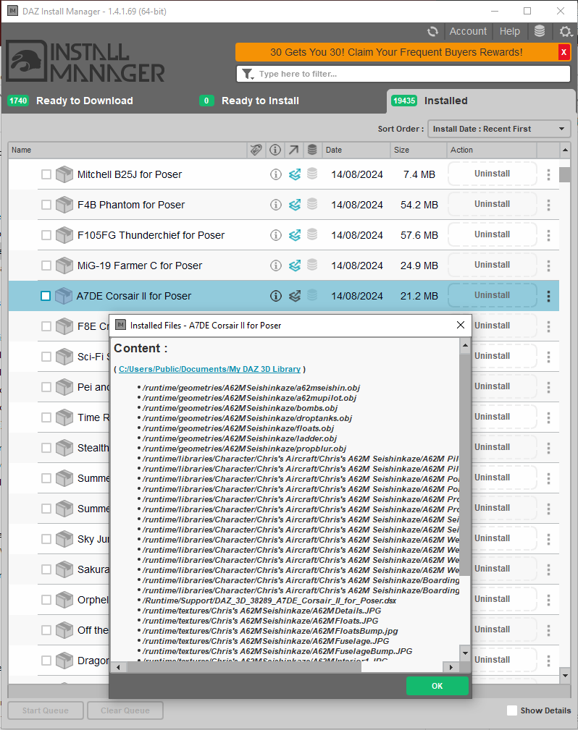The height and width of the screenshot is (730, 578).
Task: Show info for Mitchell B25J for Poser
Action: [276, 174]
